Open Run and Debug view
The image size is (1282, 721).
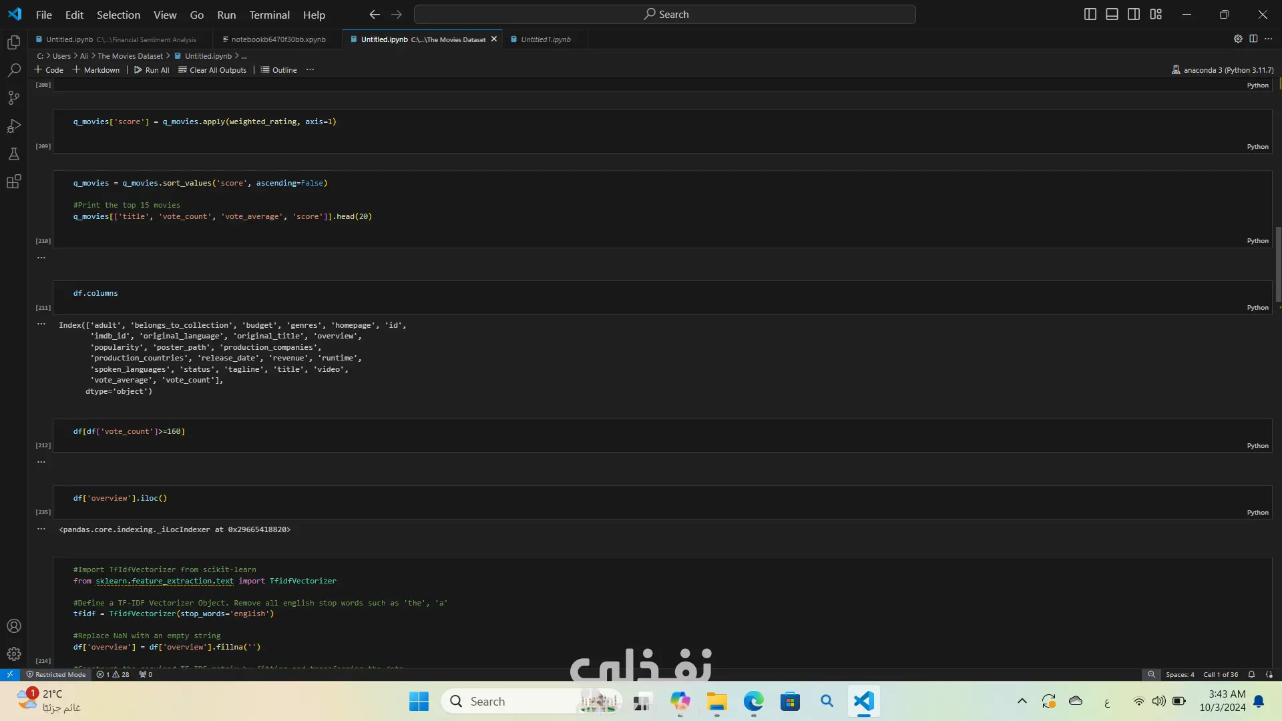(x=14, y=126)
